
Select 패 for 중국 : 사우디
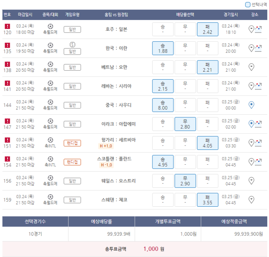pyautogui.click(x=207, y=105)
